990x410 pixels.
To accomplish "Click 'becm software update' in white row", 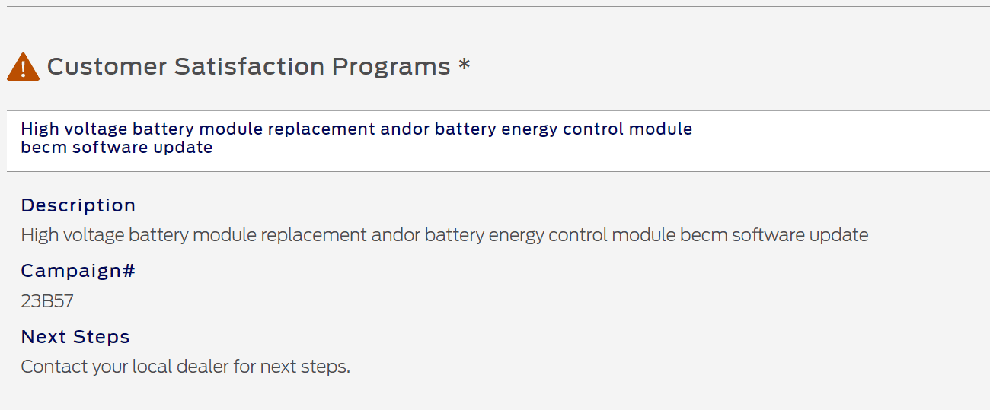I will 117,148.
